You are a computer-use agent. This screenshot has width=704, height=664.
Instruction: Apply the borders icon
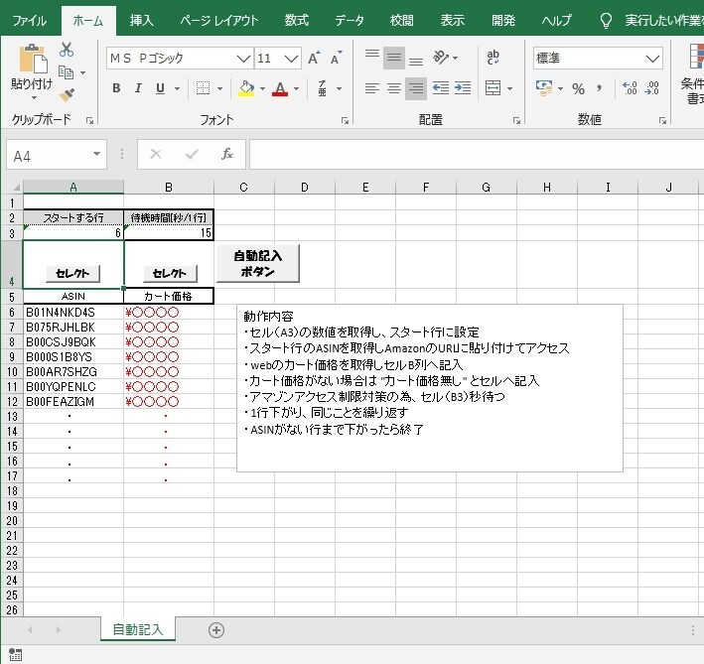pyautogui.click(x=203, y=88)
